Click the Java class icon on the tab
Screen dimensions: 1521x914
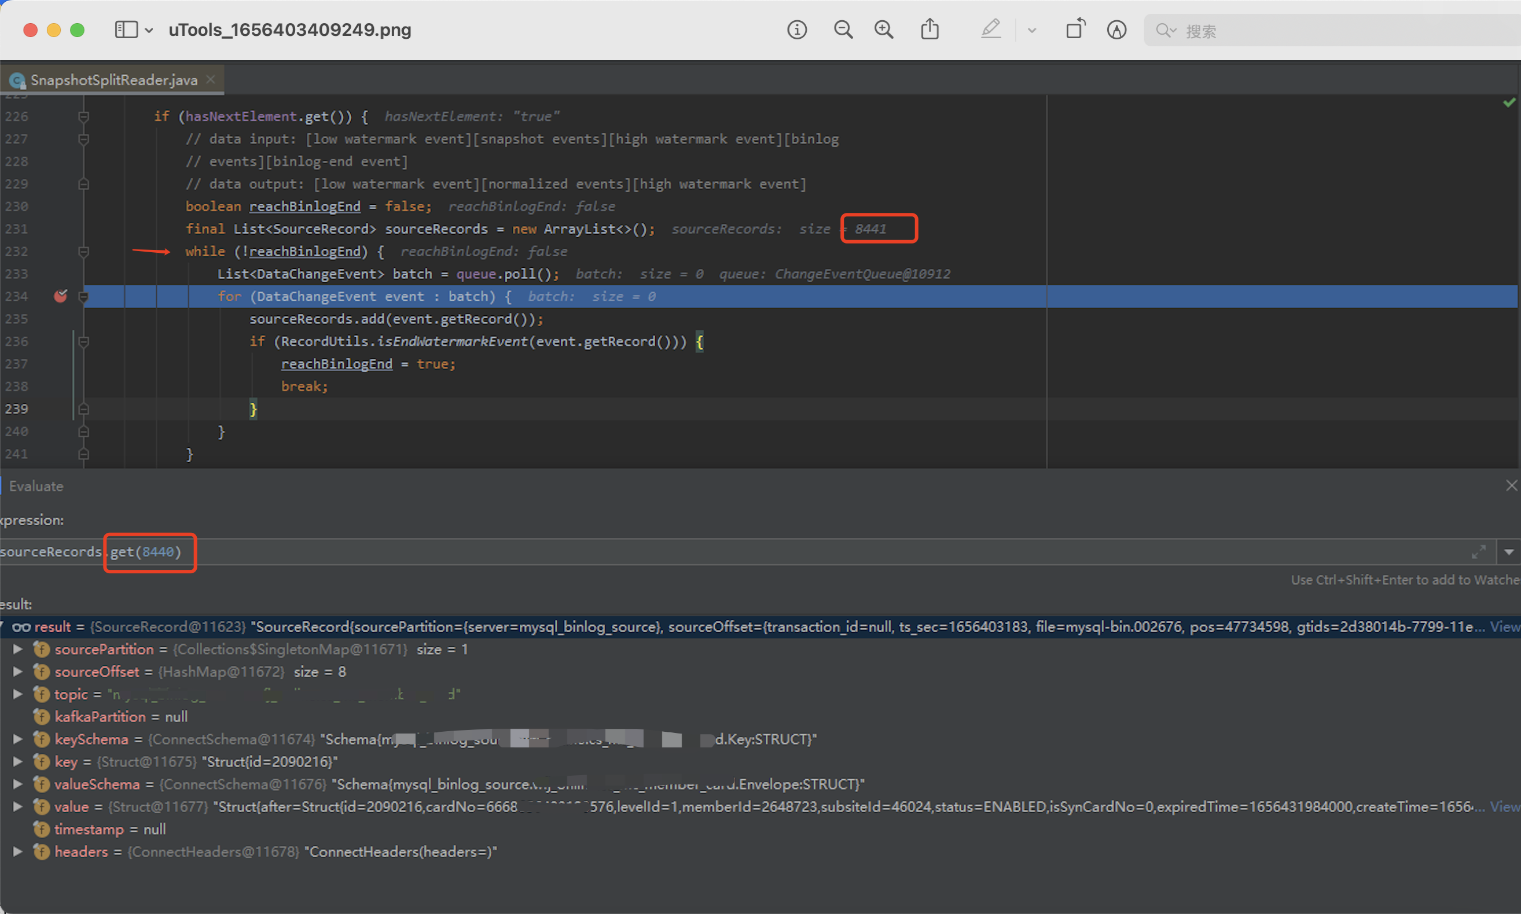coord(17,80)
